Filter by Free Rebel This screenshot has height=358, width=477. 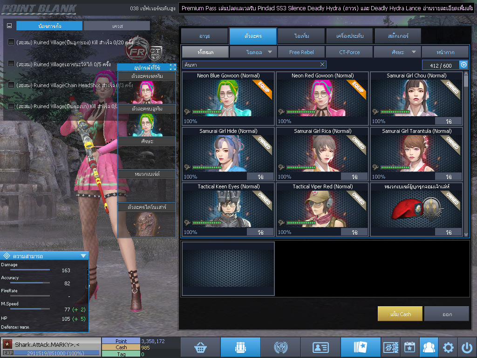[301, 52]
